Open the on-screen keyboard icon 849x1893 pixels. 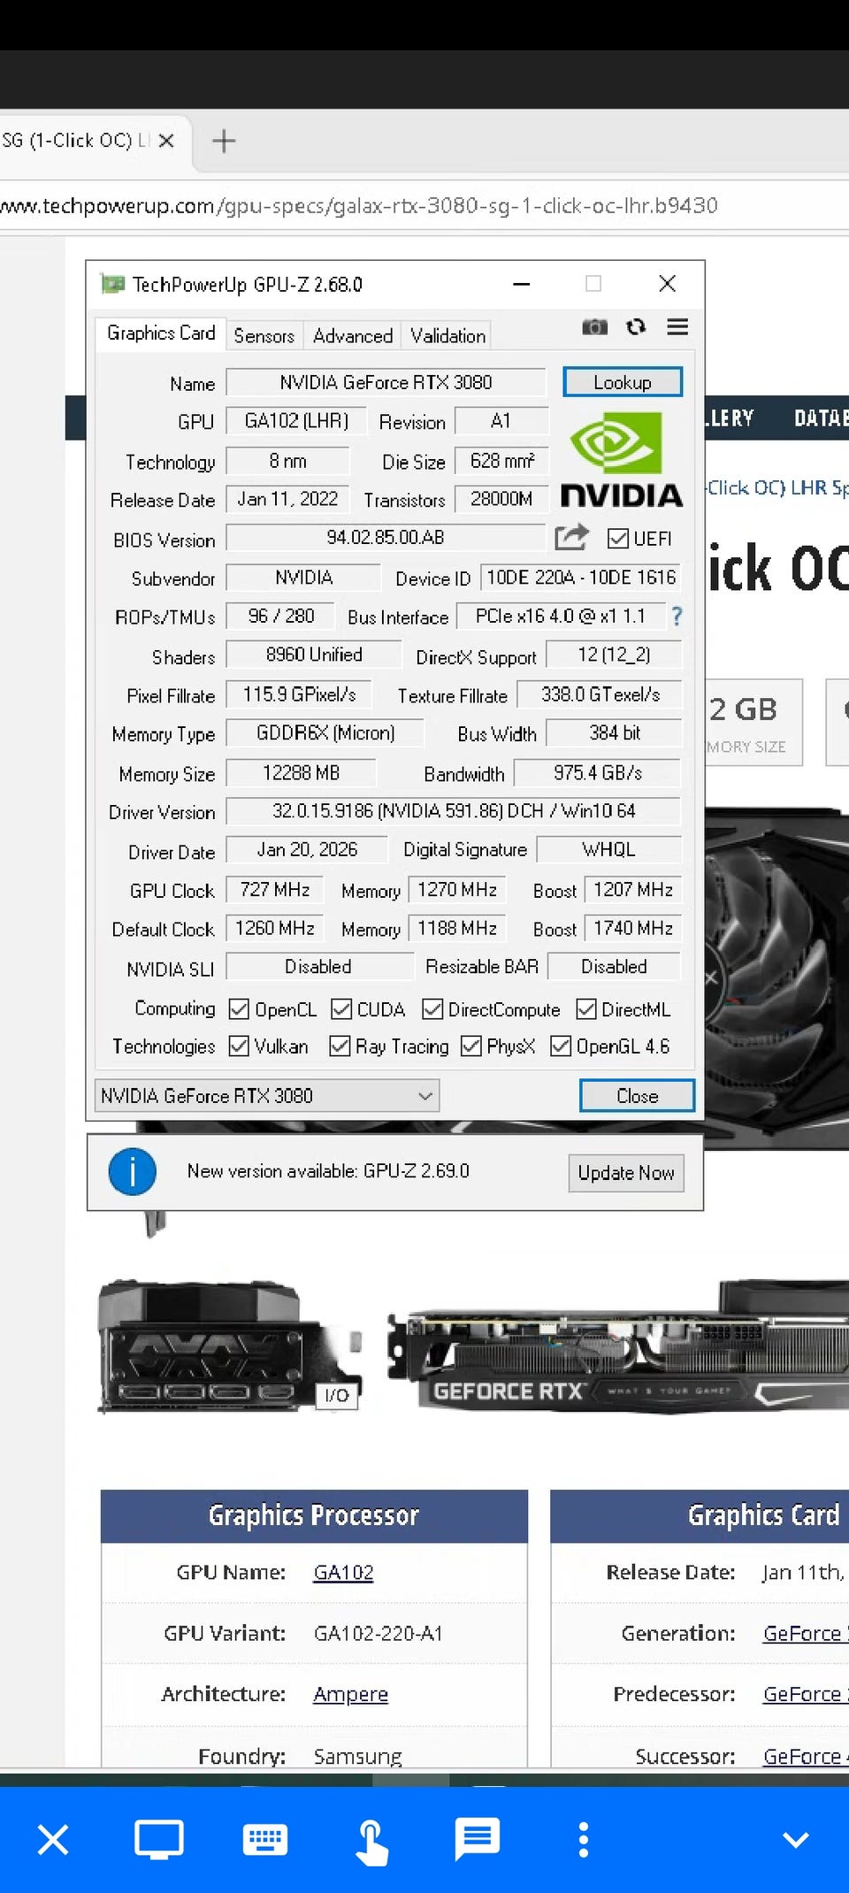coord(265,1840)
